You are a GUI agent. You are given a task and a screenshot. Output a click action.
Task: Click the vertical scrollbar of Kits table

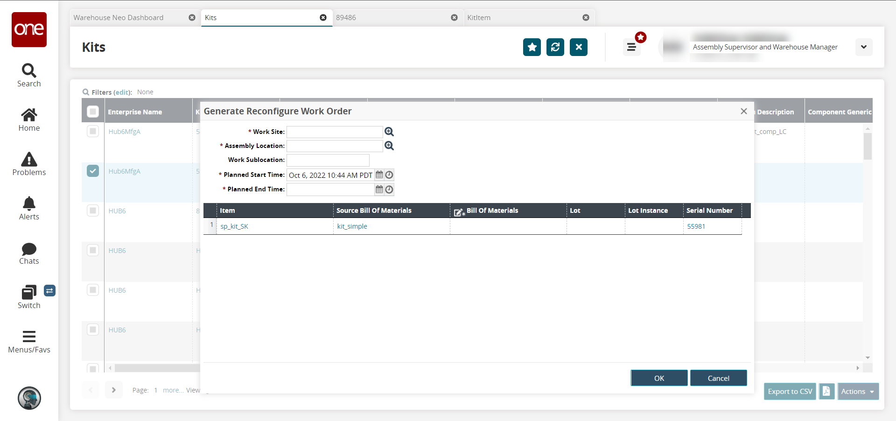point(868,147)
